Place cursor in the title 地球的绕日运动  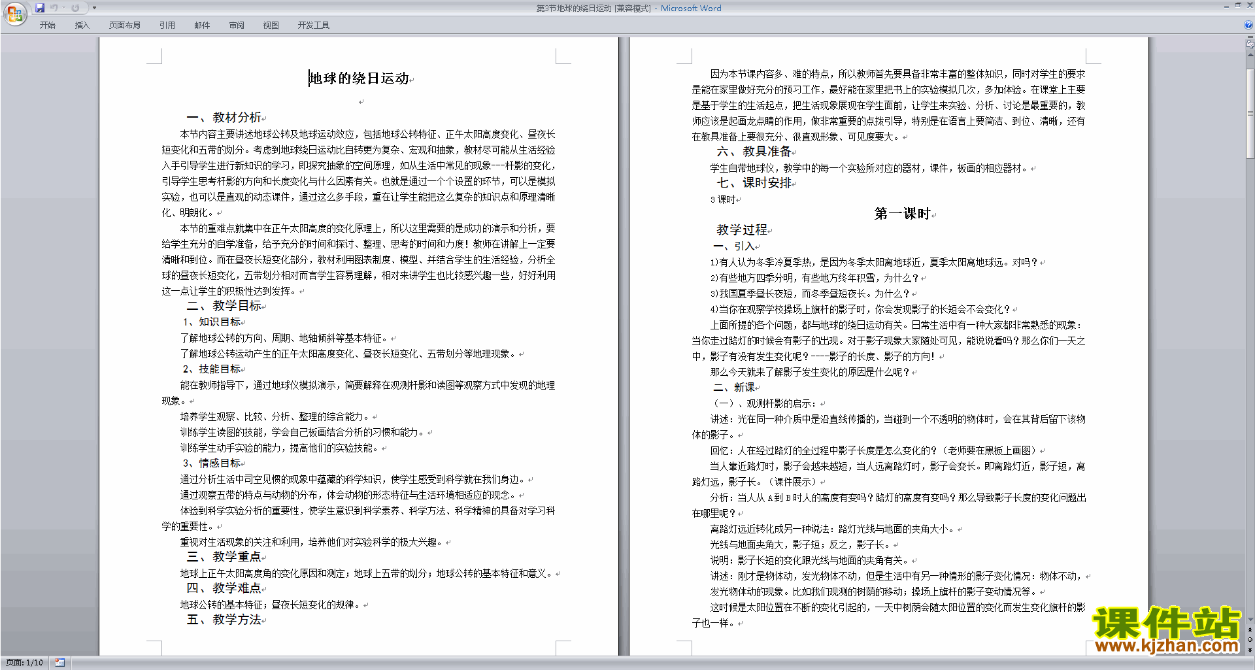tap(359, 78)
